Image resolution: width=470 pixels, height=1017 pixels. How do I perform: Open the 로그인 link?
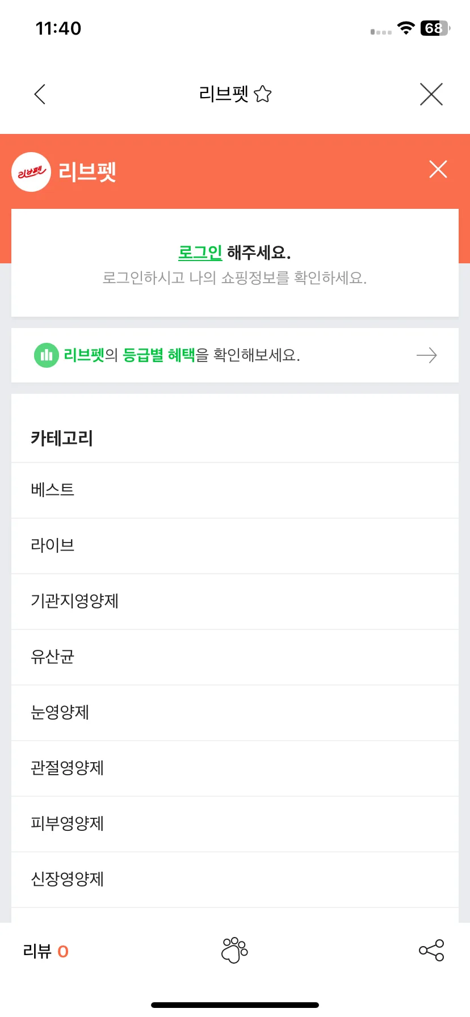[x=200, y=252]
